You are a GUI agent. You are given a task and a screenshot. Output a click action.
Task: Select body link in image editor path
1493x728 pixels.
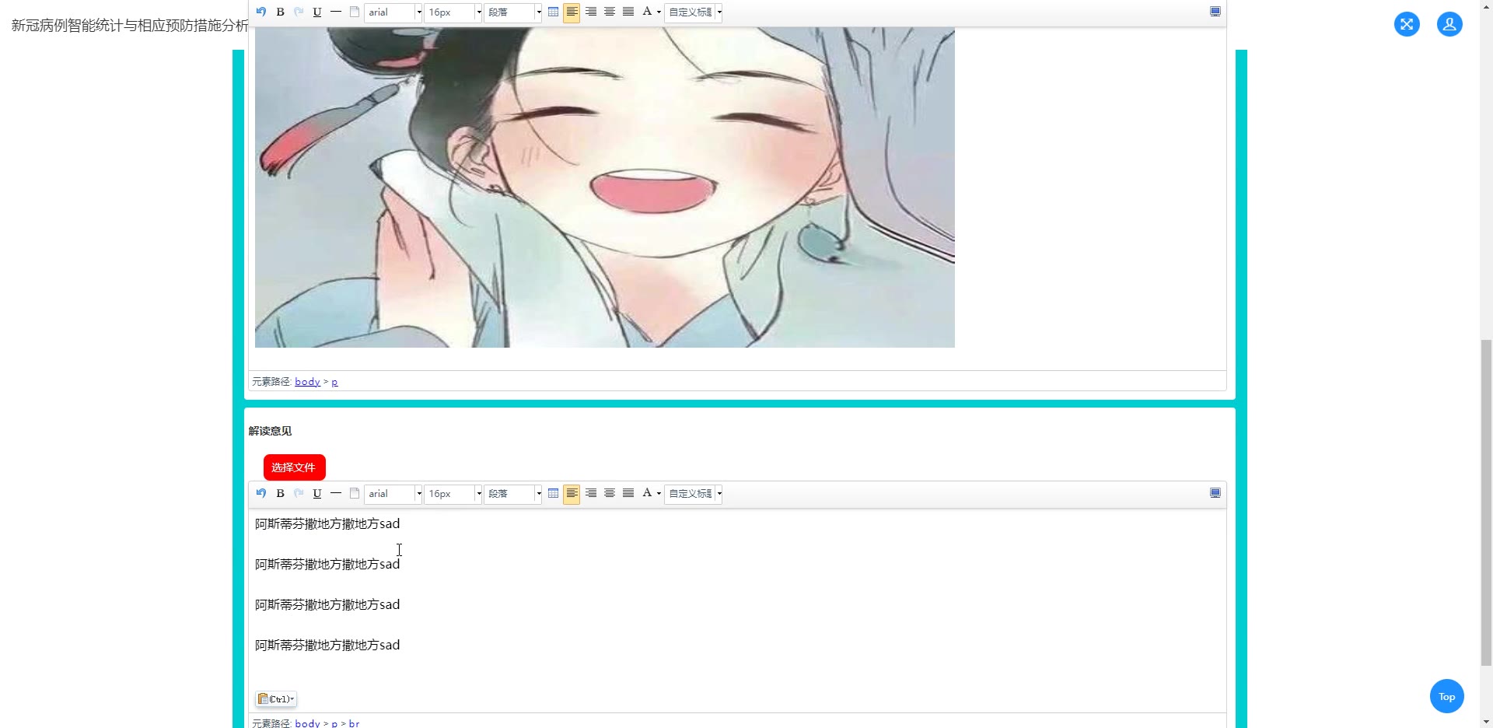point(307,382)
